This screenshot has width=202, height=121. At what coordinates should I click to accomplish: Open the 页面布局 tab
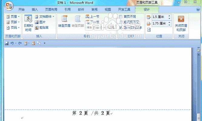pyautogui.click(x=51, y=9)
